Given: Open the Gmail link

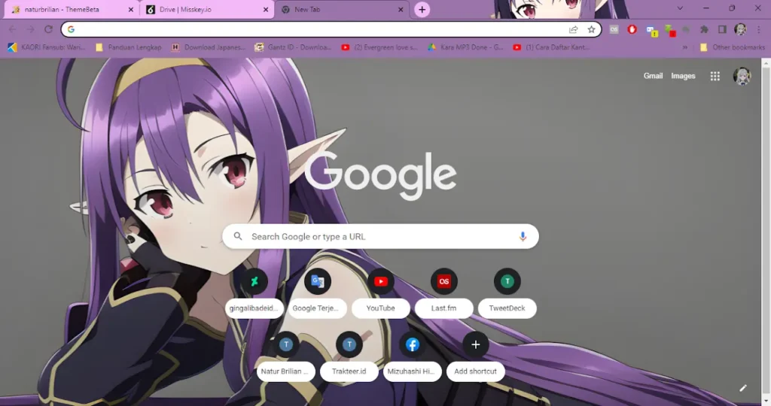Looking at the screenshot, I should pyautogui.click(x=653, y=76).
